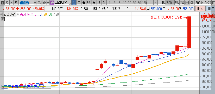Image resolution: width=215 pixels, height=94 pixels.
Task: Select the 10 interval button
Action: pyautogui.click(x=124, y=2)
